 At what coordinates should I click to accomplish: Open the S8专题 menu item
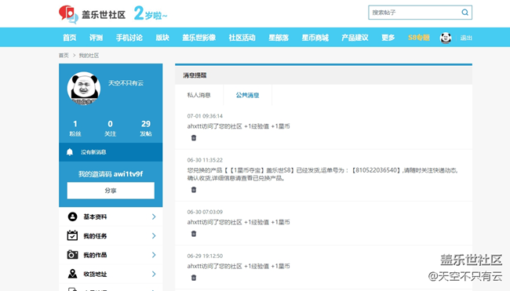419,38
